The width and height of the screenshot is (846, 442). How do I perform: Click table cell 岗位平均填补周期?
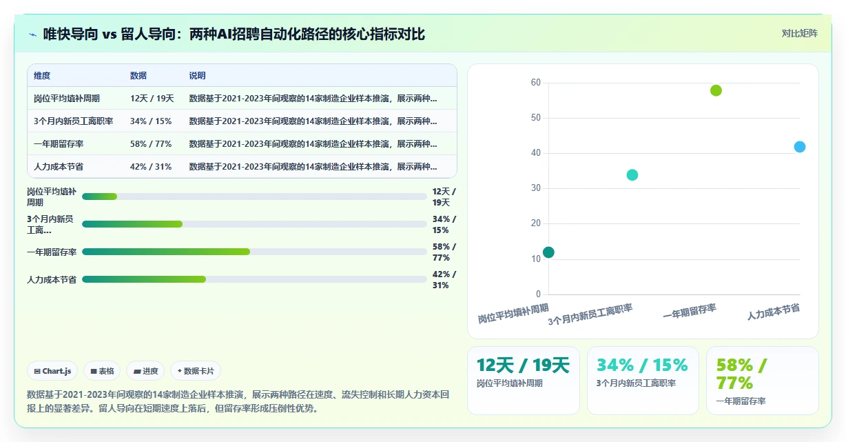coord(67,99)
